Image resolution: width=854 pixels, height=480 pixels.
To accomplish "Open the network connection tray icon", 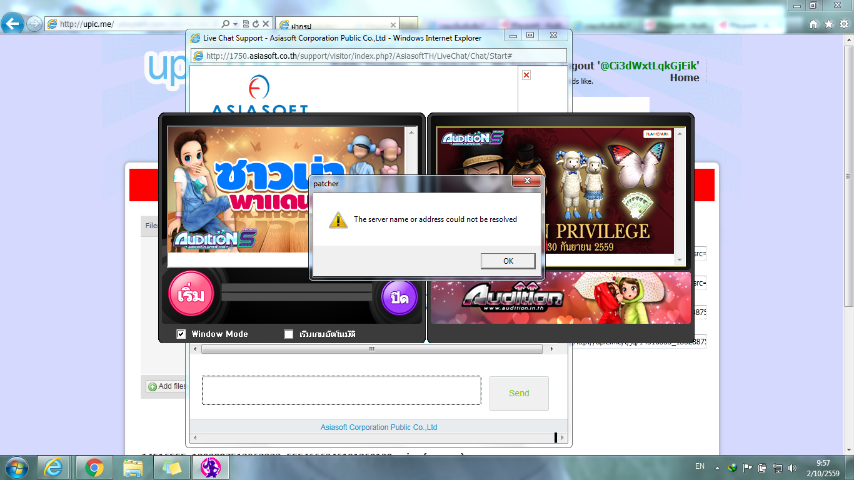I will click(x=778, y=467).
